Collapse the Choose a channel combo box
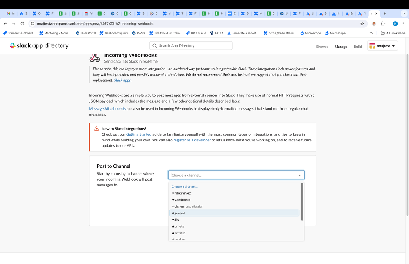The width and height of the screenshot is (409, 264). tap(236, 175)
